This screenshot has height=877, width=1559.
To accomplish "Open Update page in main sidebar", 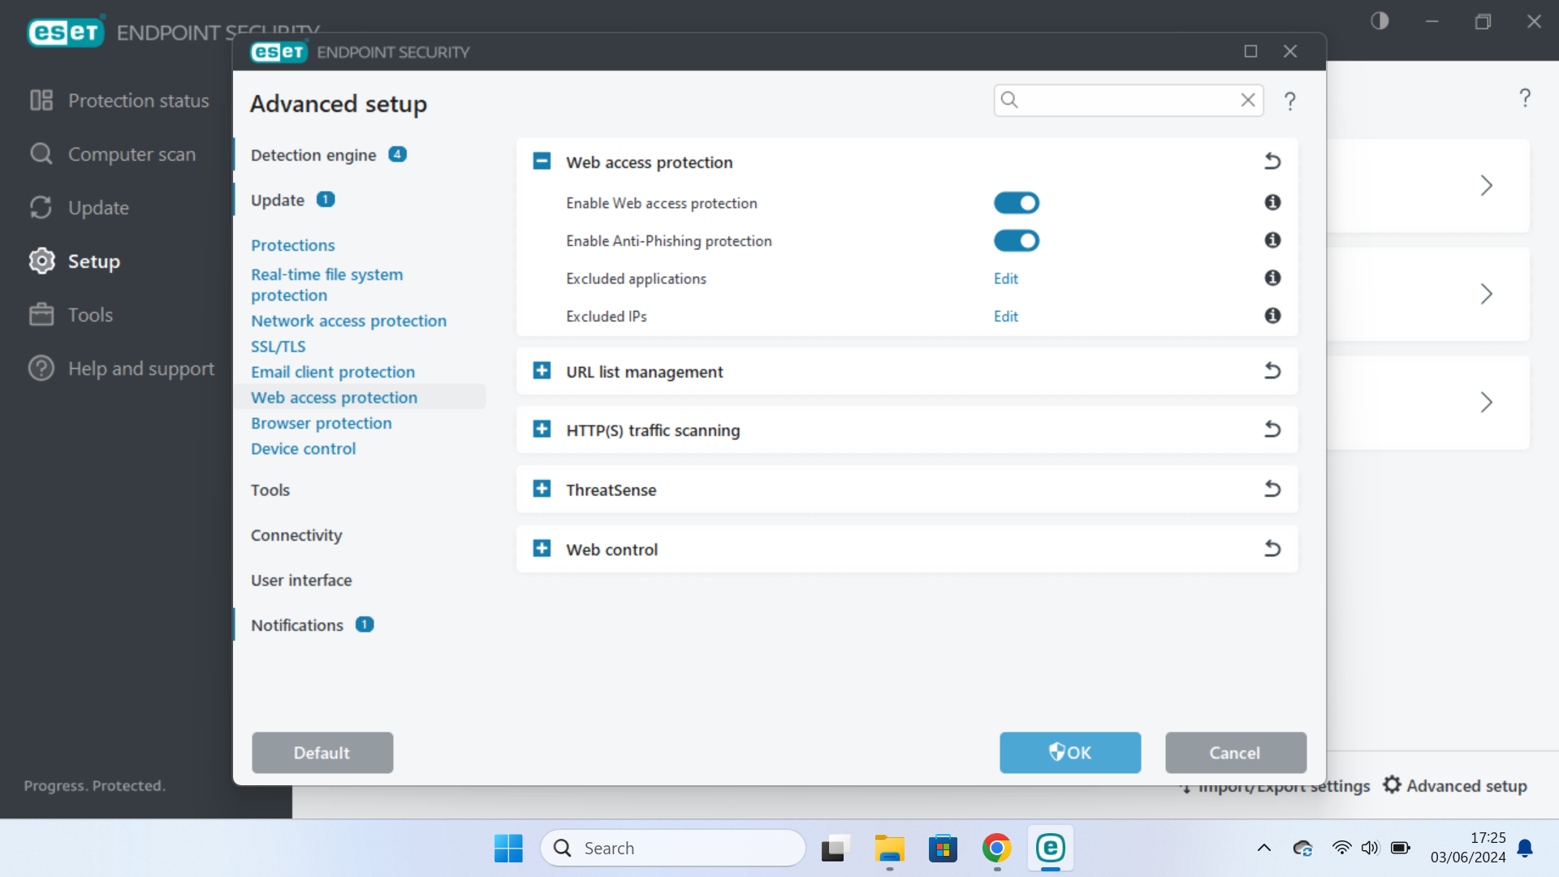I will pyautogui.click(x=79, y=208).
